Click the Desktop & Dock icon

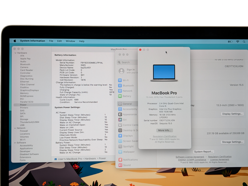(x=120, y=130)
